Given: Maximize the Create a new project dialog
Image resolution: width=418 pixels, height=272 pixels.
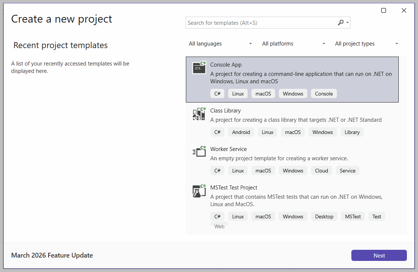Looking at the screenshot, I should click(x=384, y=10).
